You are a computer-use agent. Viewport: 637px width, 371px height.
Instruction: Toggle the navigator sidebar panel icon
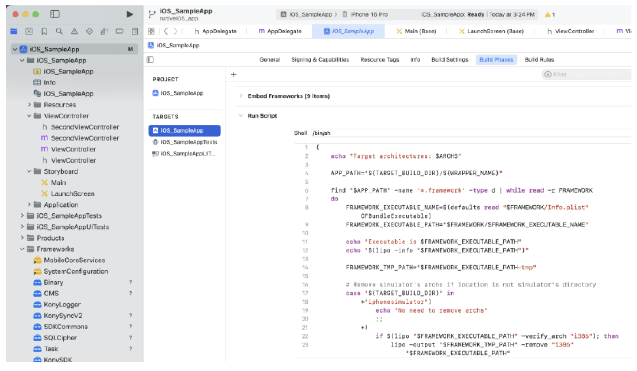coord(55,14)
